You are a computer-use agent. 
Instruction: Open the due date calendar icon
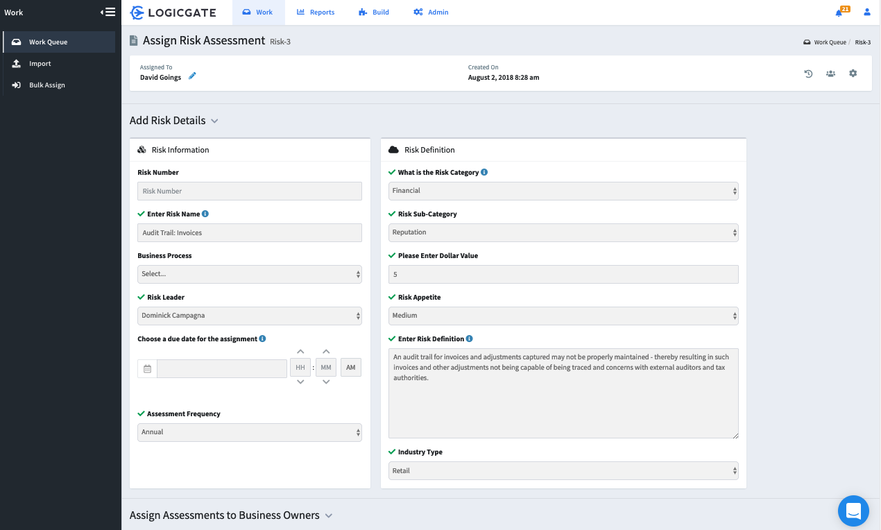tap(146, 368)
